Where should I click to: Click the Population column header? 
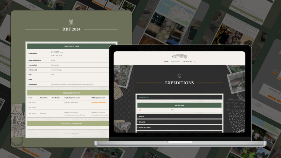coord(44,98)
